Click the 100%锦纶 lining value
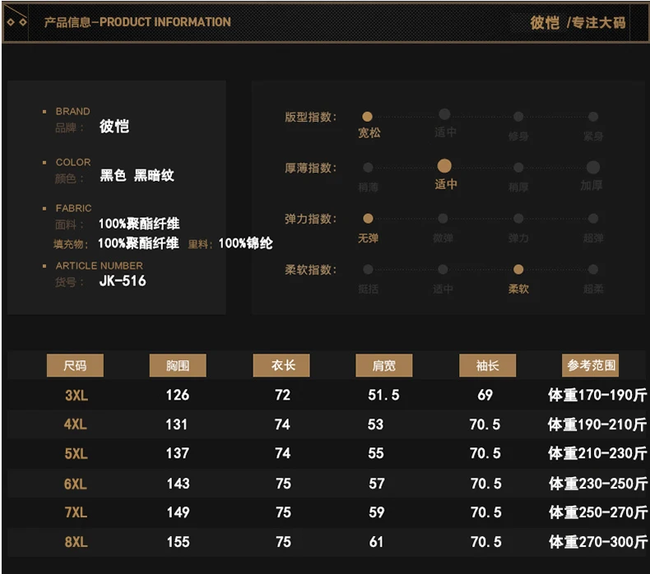This screenshot has width=650, height=574. tap(246, 243)
